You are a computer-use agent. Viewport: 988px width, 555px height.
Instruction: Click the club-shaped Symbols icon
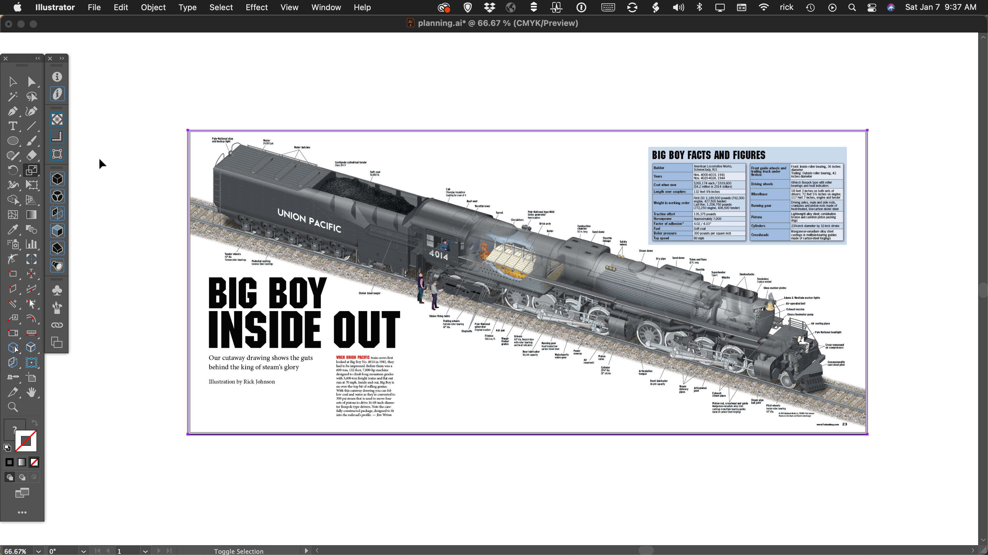(x=57, y=290)
